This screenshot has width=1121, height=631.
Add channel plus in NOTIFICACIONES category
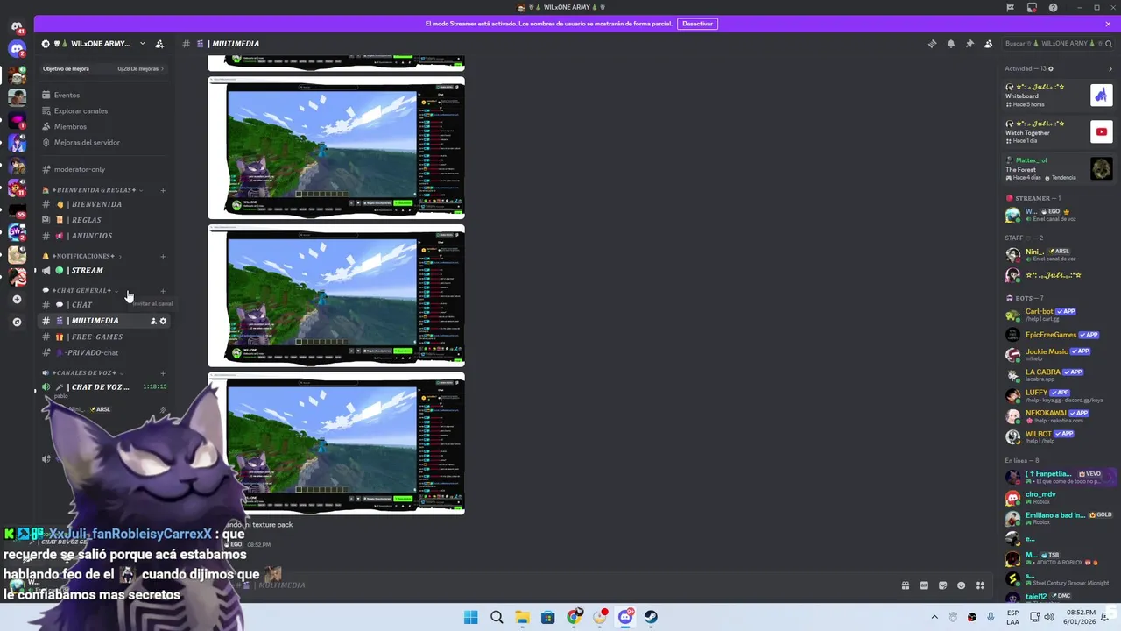163,256
